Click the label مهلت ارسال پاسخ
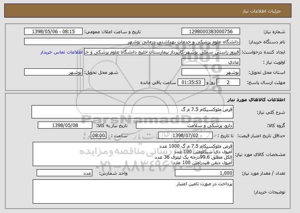Viewport: 300px width, 213px height. click(266, 83)
